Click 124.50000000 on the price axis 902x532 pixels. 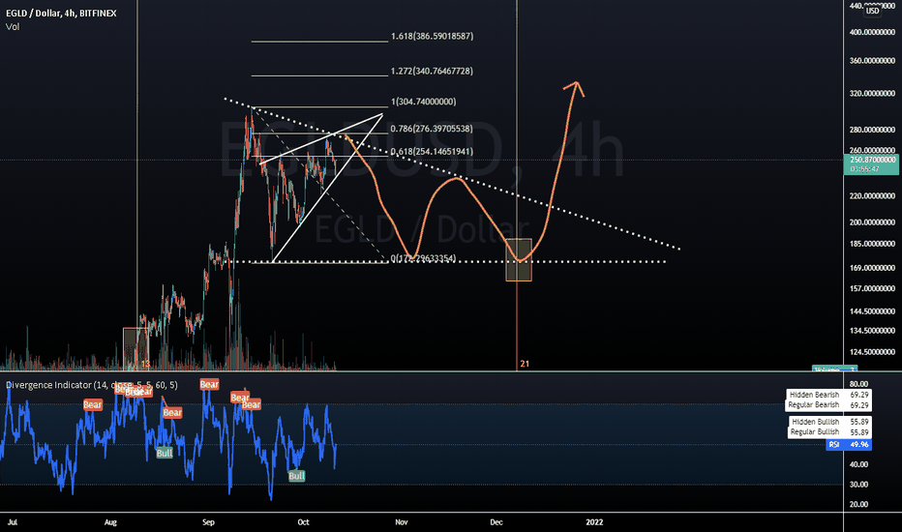click(872, 352)
